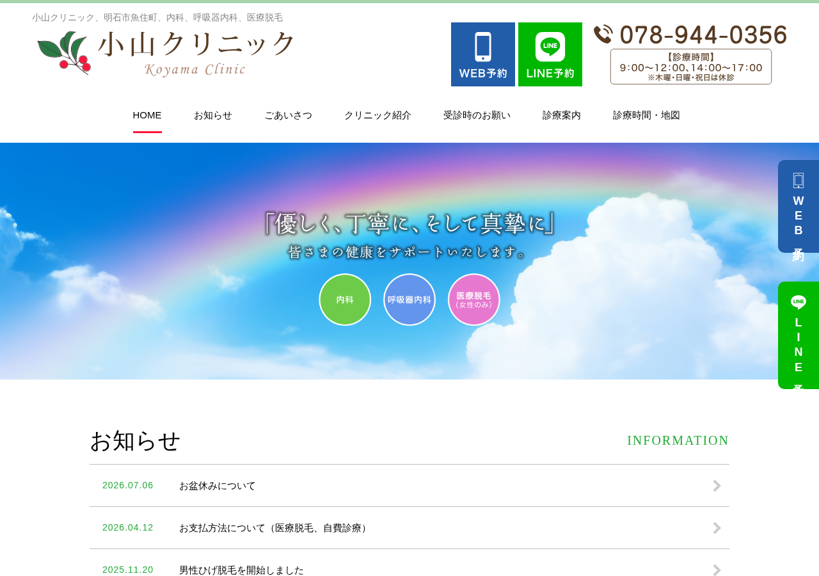Click the chevron on the 男性ひげ脱毛 row
The image size is (819, 576).
click(717, 570)
